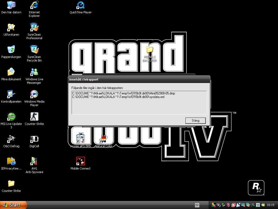Select the Utforskaren desktop icon

tap(11, 30)
